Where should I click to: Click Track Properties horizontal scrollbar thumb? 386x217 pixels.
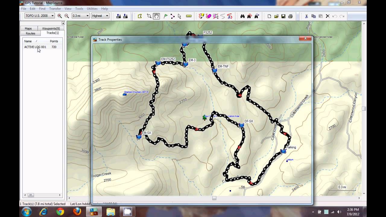214,198
